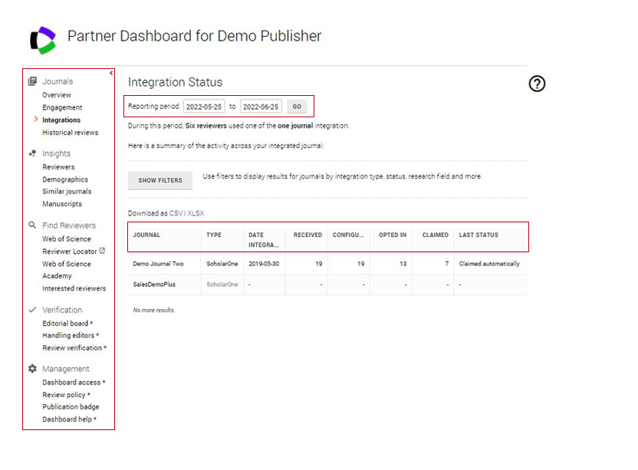
Task: Click ScholarOne in the Demo Journal Two row
Action: 222,264
